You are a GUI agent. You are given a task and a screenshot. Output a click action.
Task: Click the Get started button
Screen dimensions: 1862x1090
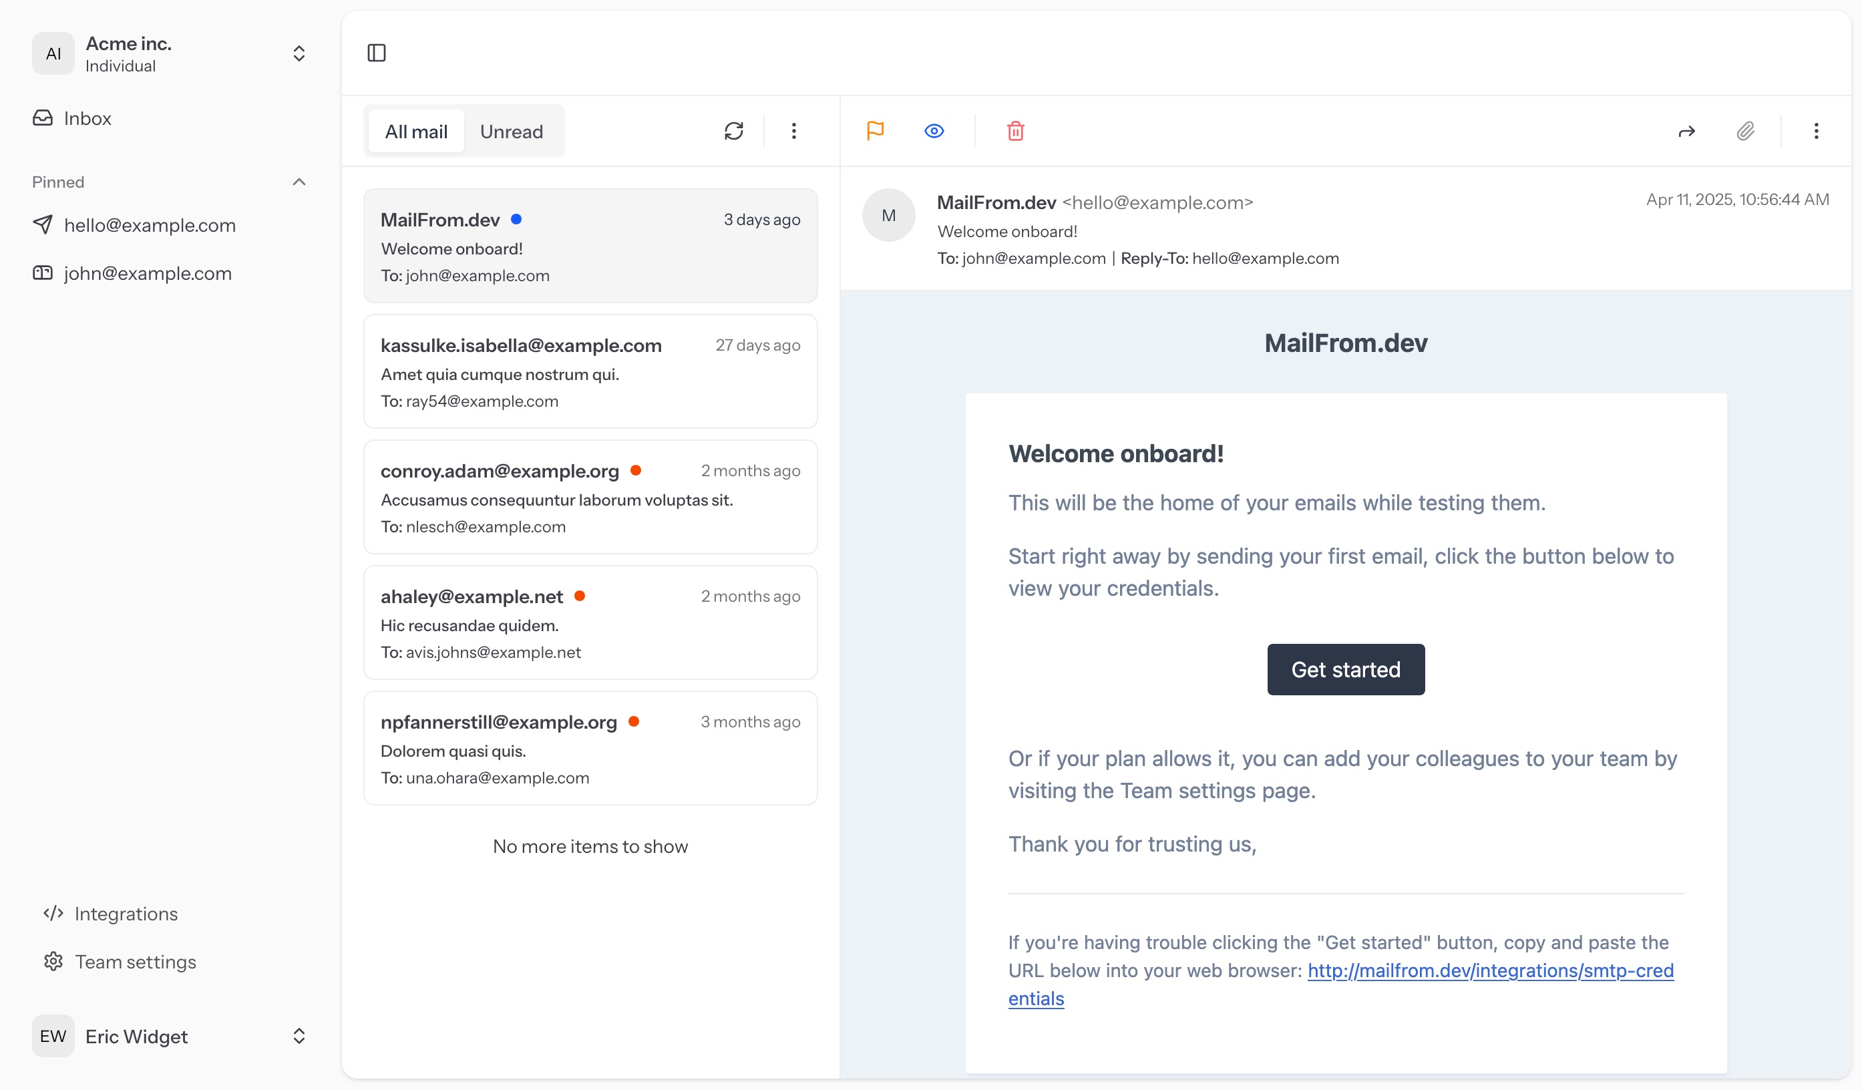coord(1345,669)
